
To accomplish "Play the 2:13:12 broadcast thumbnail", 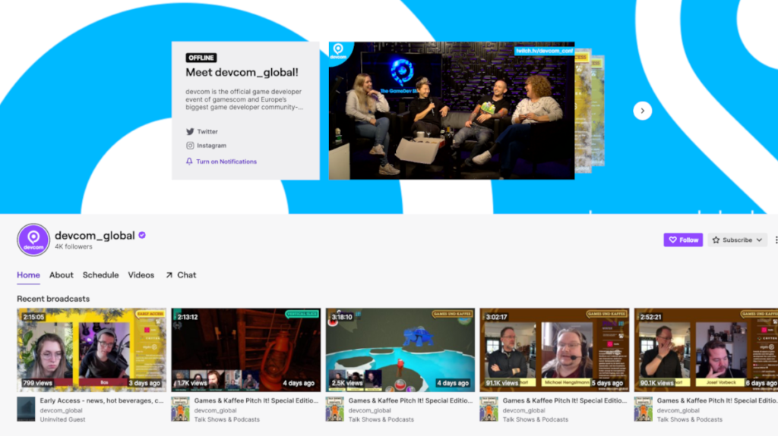I will point(246,350).
